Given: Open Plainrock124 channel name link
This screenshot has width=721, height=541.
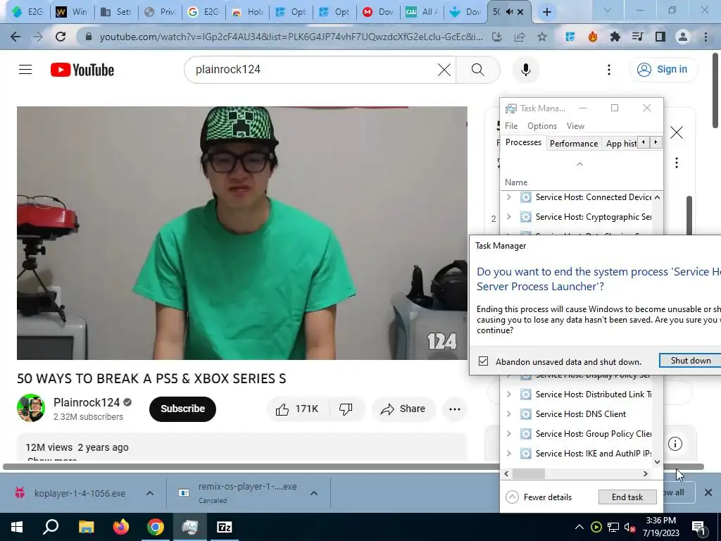Looking at the screenshot, I should pyautogui.click(x=87, y=402).
